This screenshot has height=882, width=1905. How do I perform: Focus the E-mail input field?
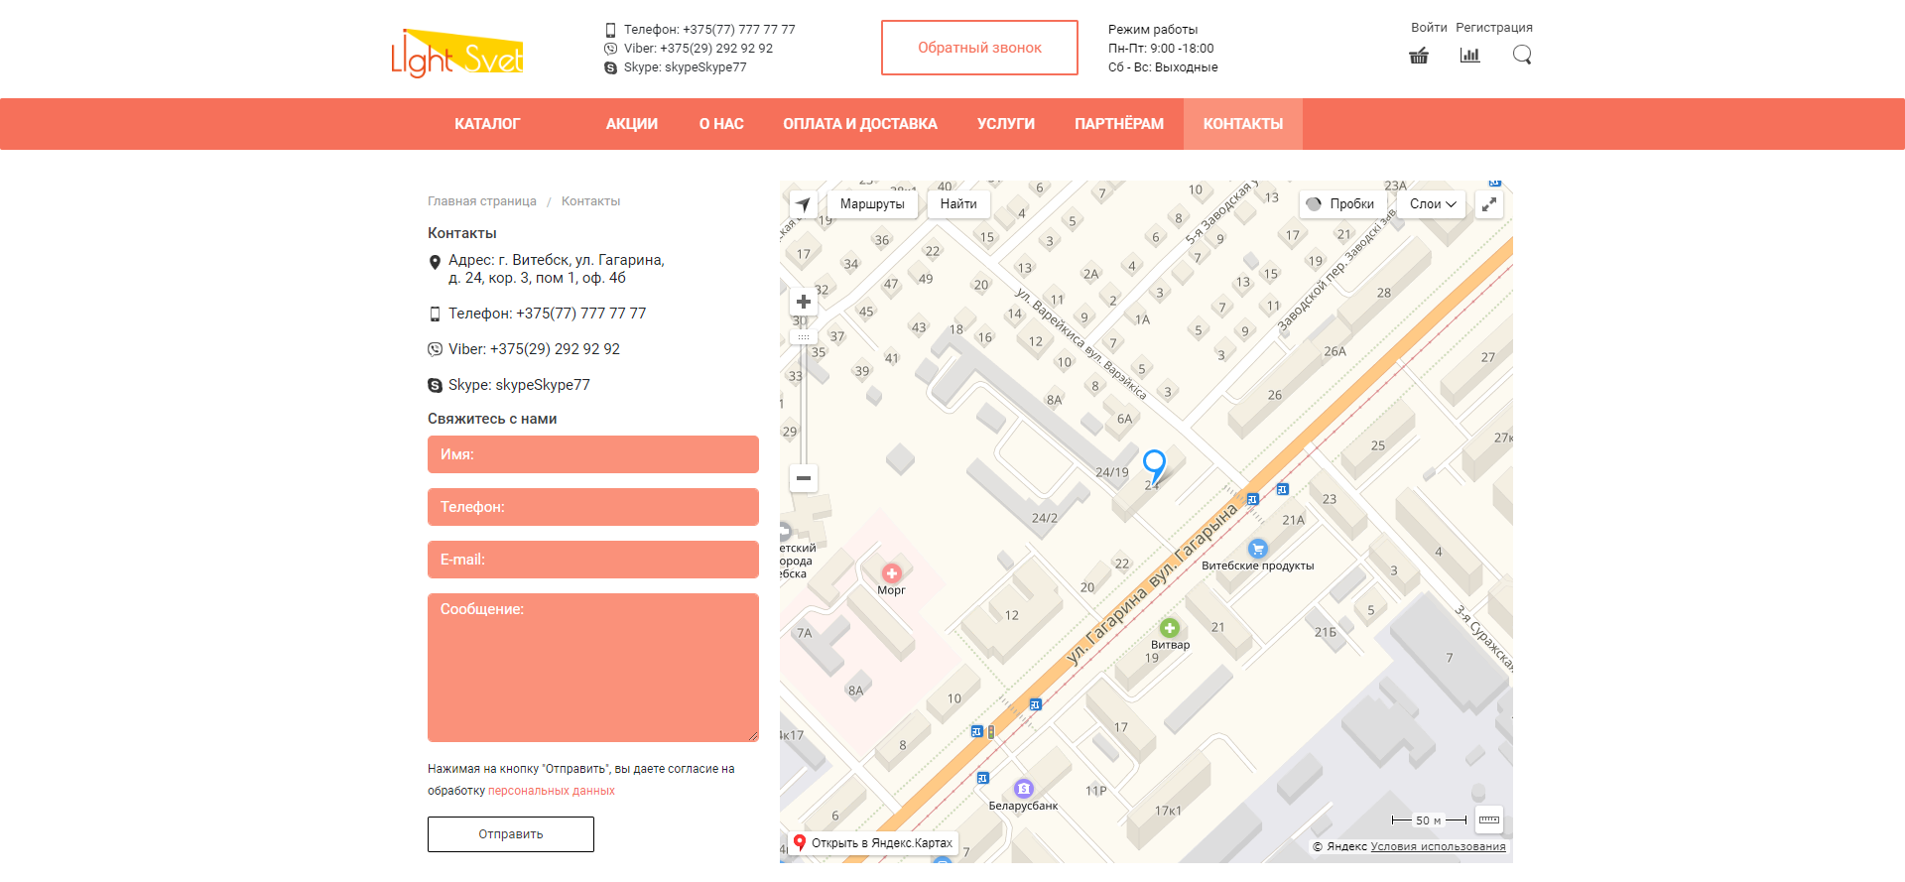coord(593,560)
